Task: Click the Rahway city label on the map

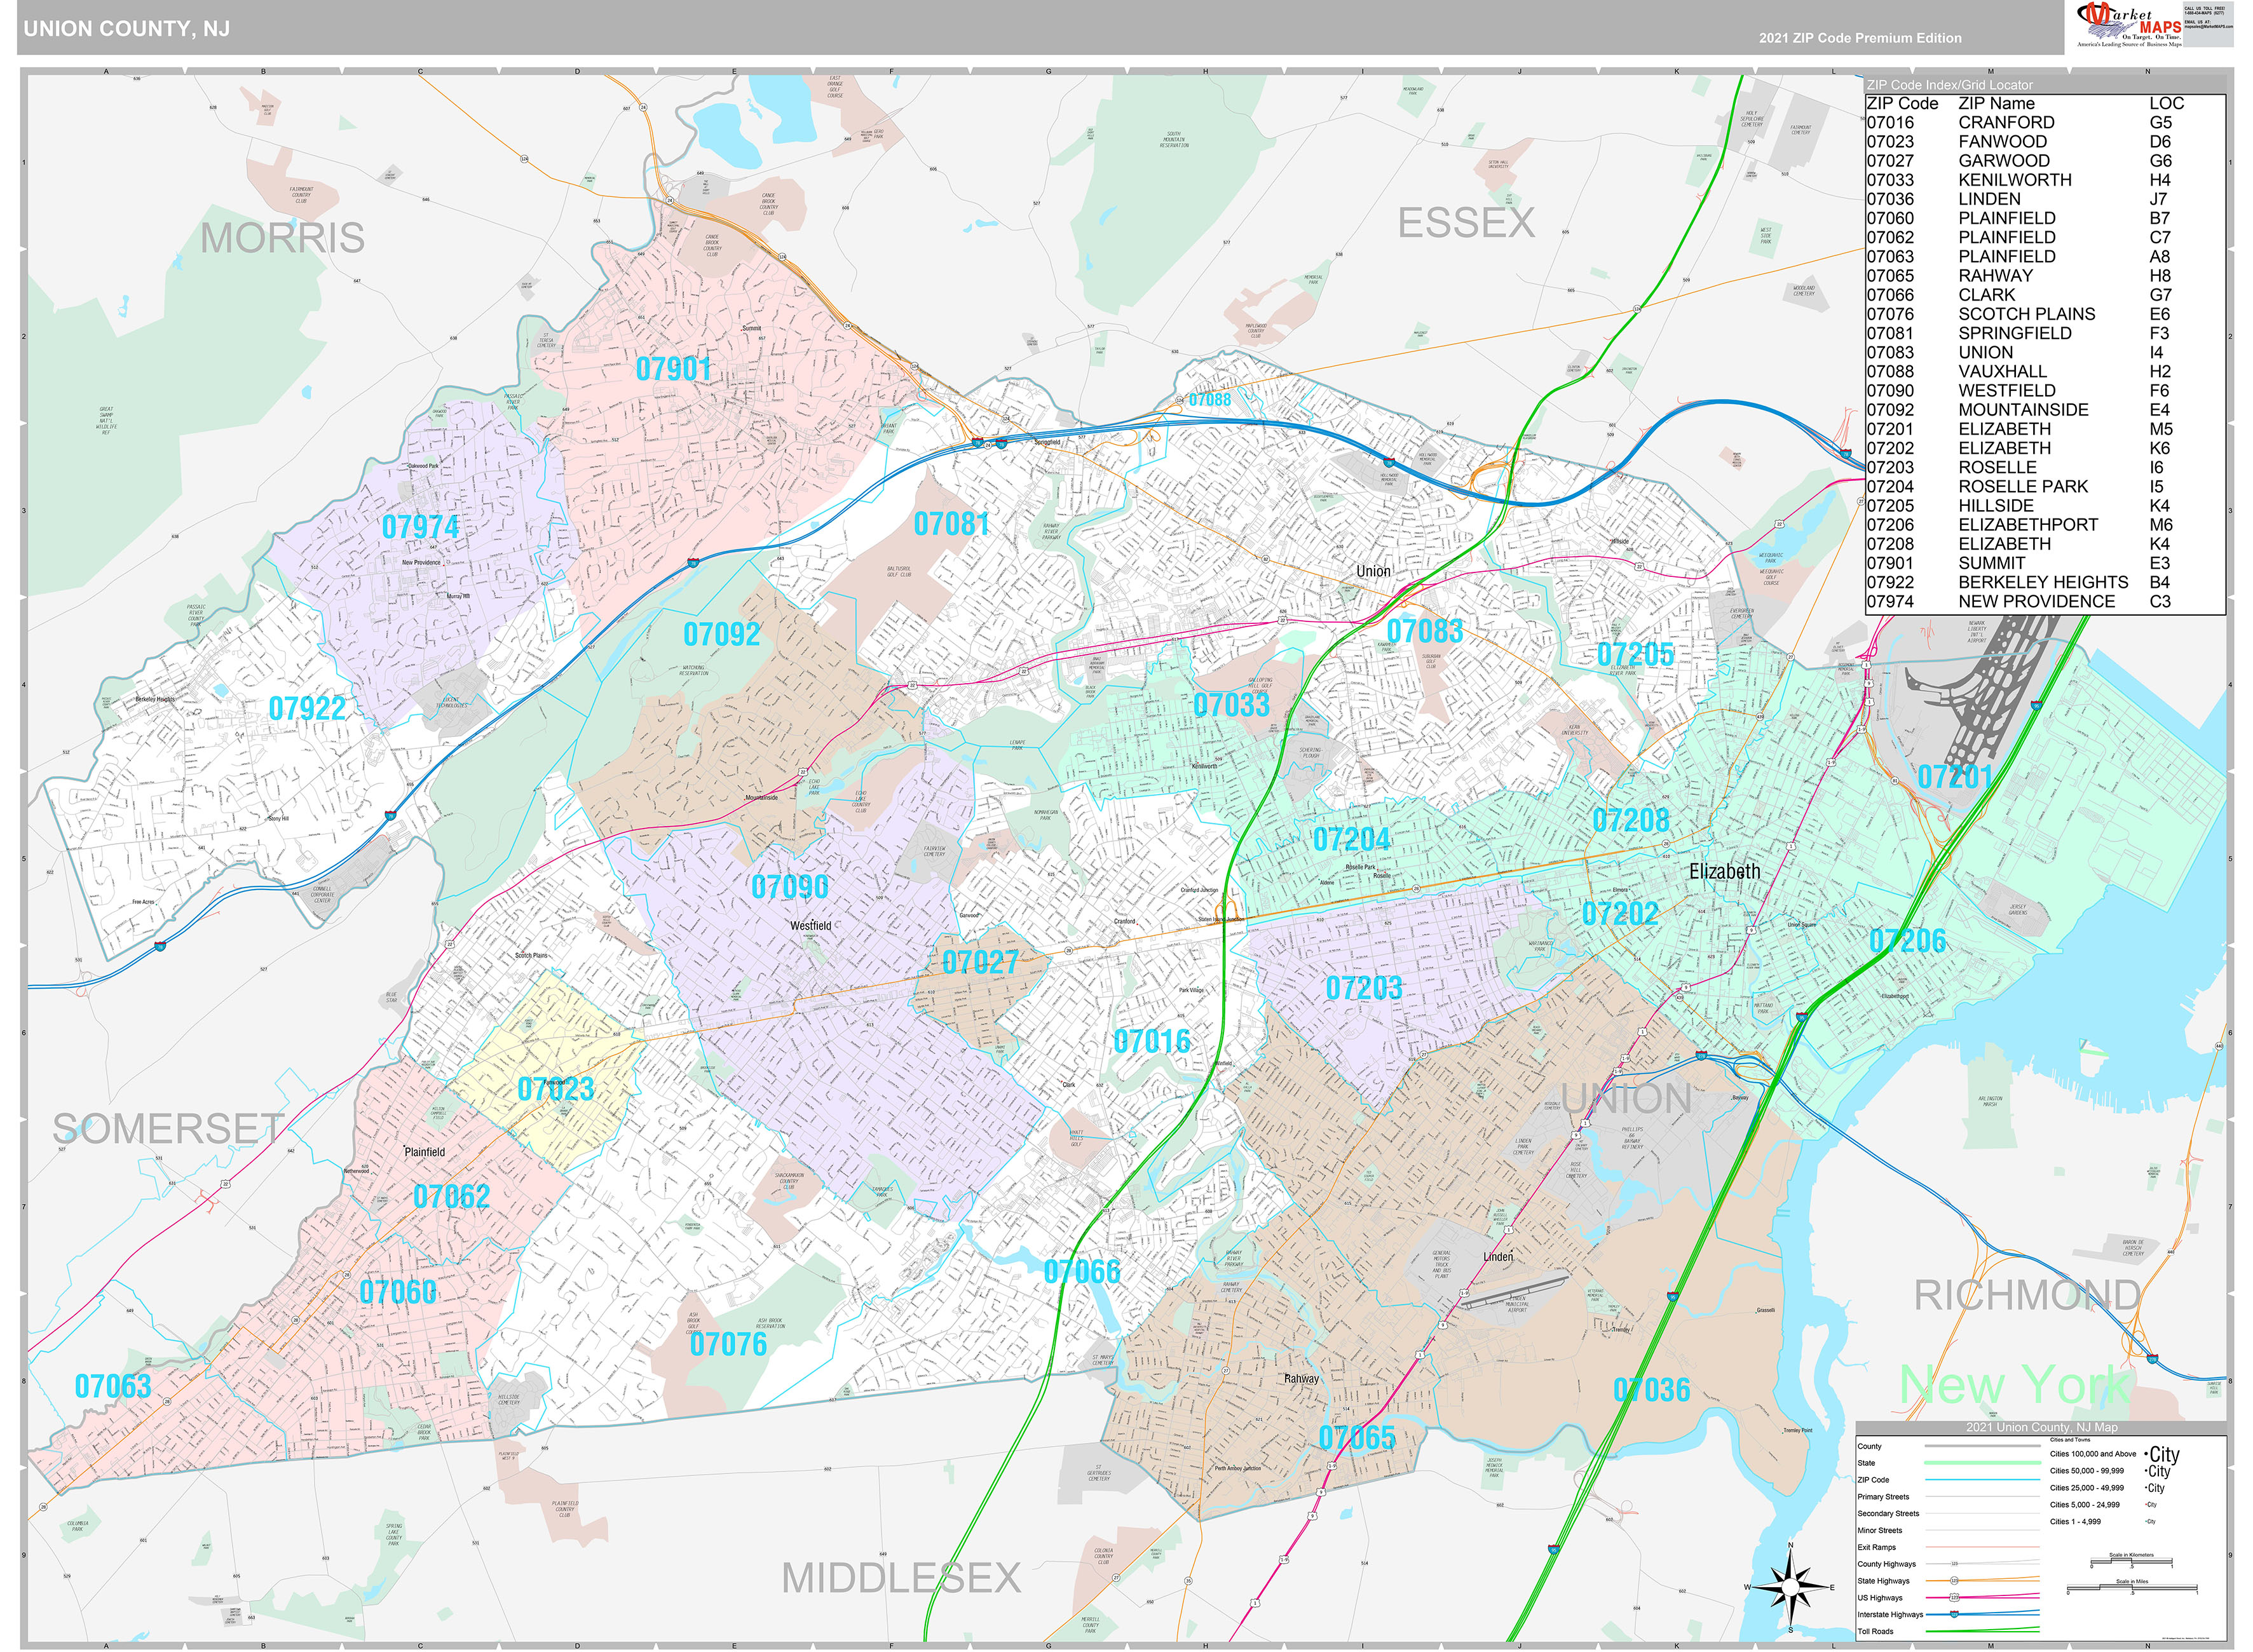Action: (x=1301, y=1378)
